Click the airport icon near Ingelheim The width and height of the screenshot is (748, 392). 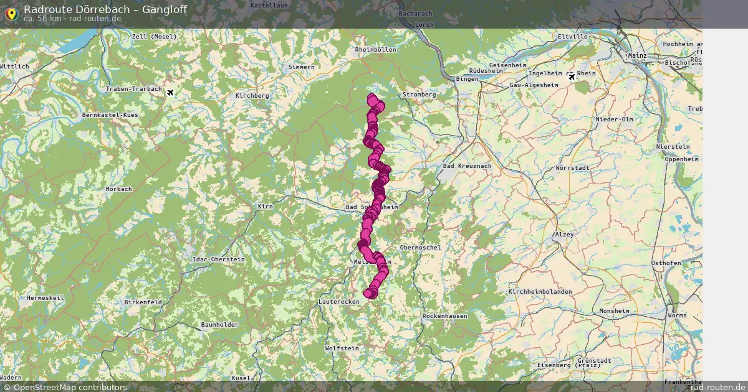572,77
